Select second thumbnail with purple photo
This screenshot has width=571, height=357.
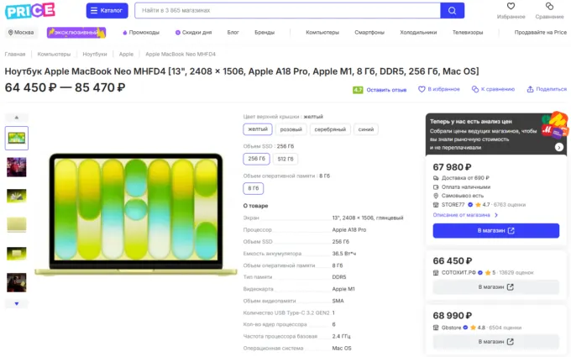[x=17, y=167]
